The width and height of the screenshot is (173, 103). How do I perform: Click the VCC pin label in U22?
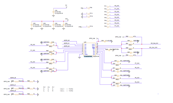[x=93, y=44]
